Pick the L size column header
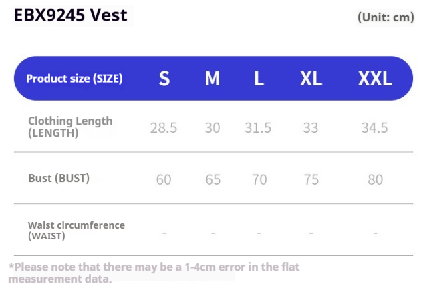This screenshot has height=308, width=423. pyautogui.click(x=259, y=79)
